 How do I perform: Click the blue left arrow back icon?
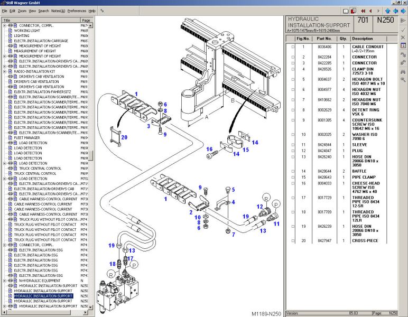[395, 11]
